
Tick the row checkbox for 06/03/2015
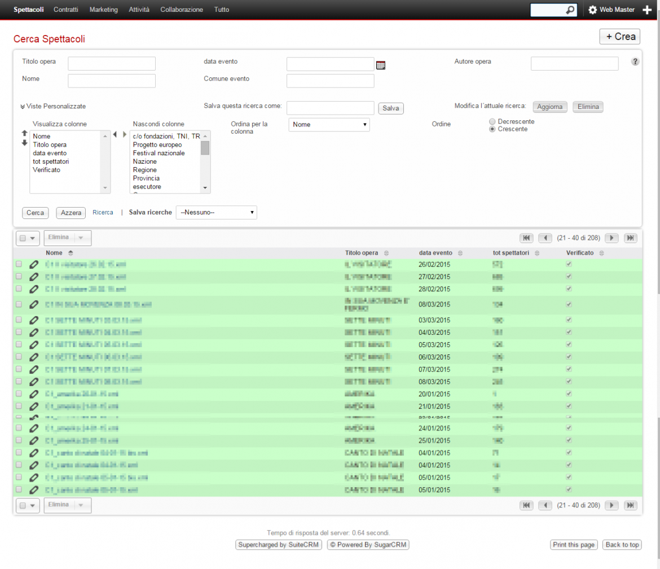[19, 357]
